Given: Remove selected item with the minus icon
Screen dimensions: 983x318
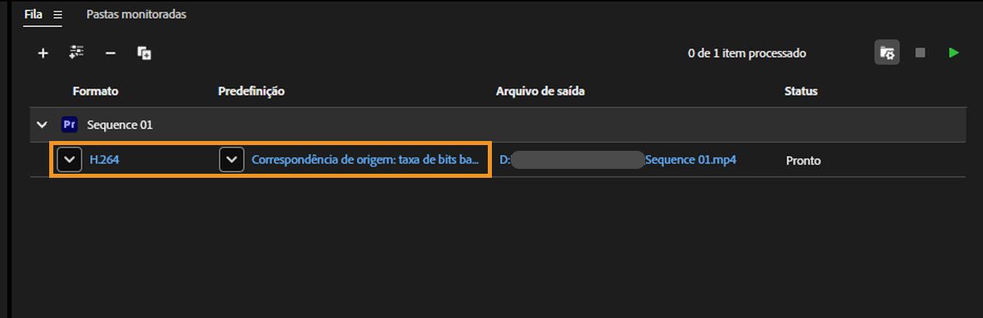Looking at the screenshot, I should [111, 53].
